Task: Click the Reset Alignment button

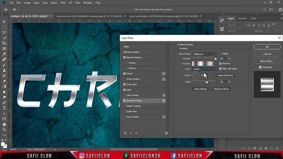Action: pyautogui.click(x=225, y=75)
